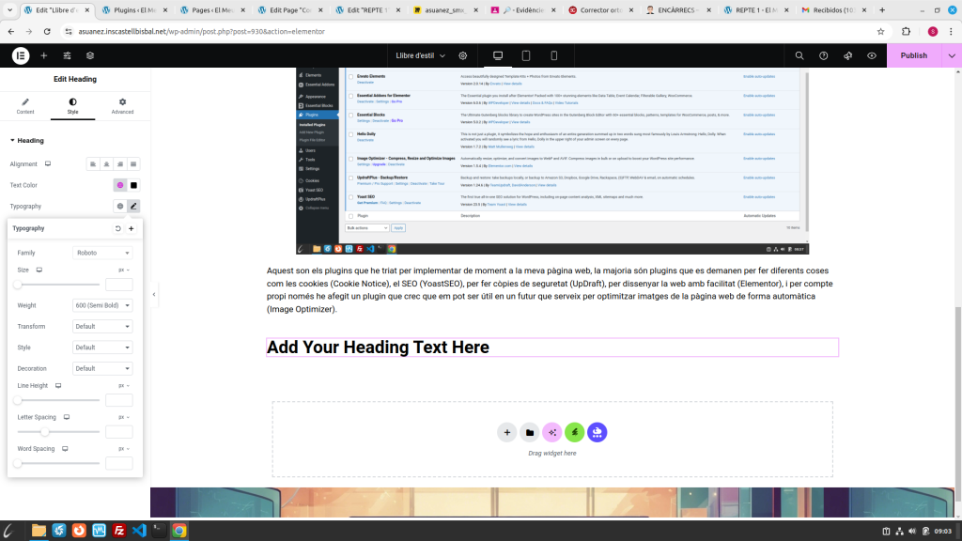Open the black Text Color swatch

(133, 185)
